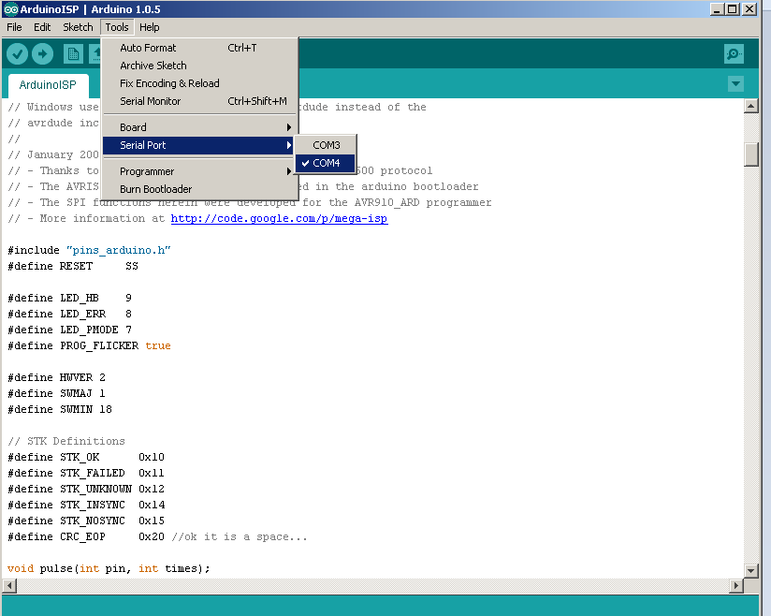The height and width of the screenshot is (616, 771).
Task: Click the '#define LED_HB' line
Action: [x=69, y=298]
